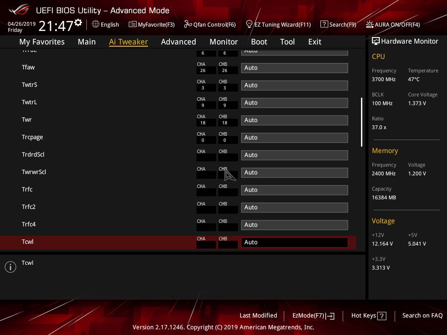Click the settings gear next to the clock
The height and width of the screenshot is (335, 447).
coord(78,23)
